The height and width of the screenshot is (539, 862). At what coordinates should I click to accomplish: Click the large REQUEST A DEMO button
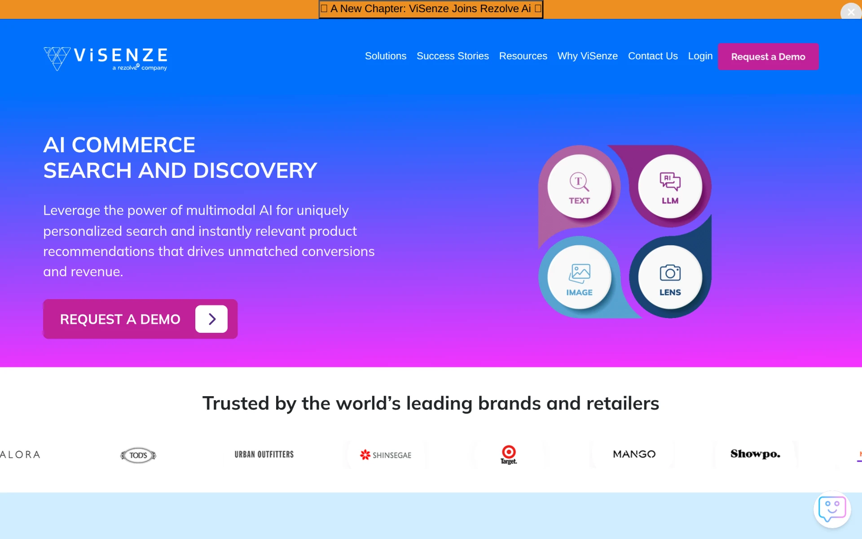(140, 319)
